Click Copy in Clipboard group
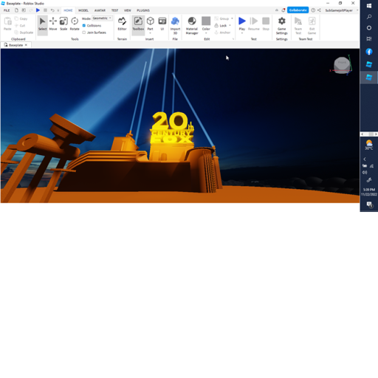378x378 pixels. 21,18
